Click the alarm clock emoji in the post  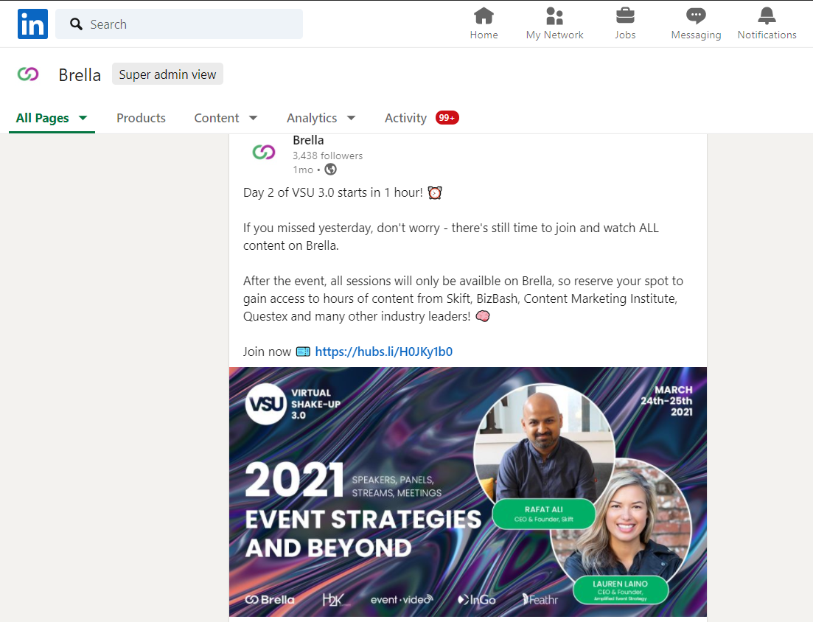(434, 193)
